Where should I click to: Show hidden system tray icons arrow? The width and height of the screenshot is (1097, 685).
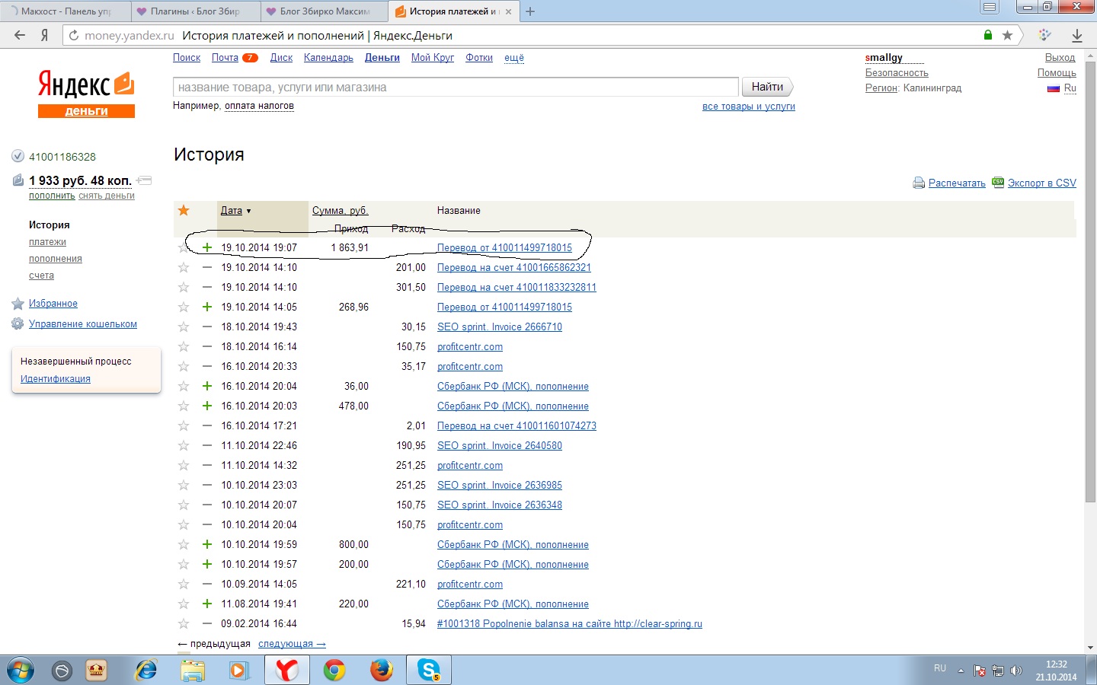961,671
